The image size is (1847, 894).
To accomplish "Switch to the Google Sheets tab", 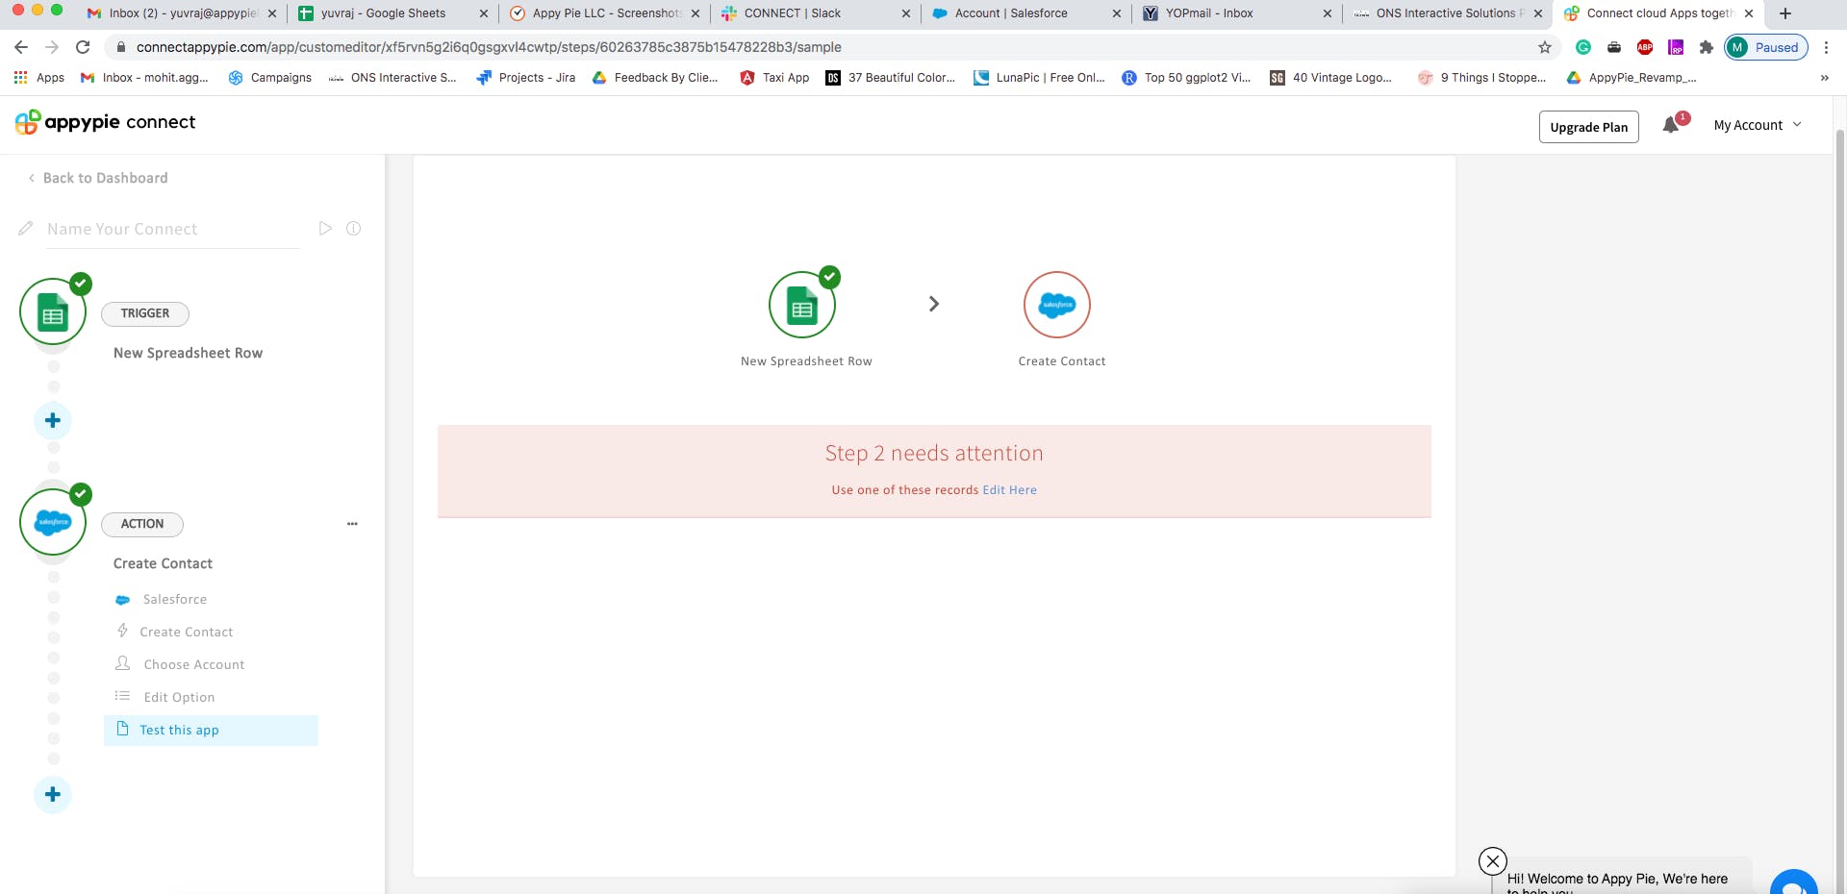I will tap(393, 13).
